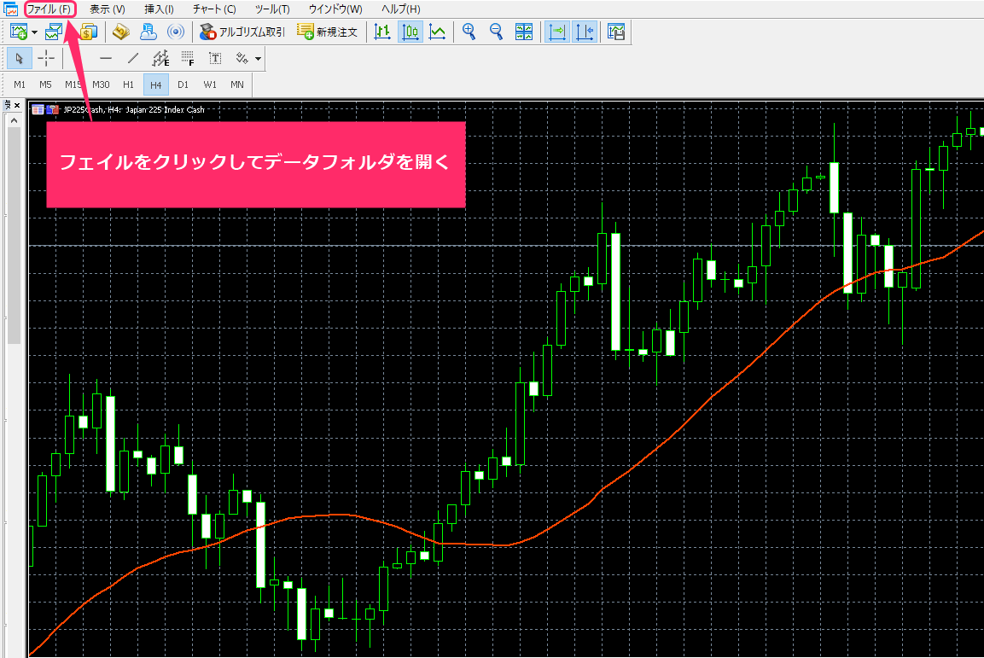Viewport: 984px width, 658px height.
Task: Expand the objects shapes dropdown arrow
Action: pos(258,59)
